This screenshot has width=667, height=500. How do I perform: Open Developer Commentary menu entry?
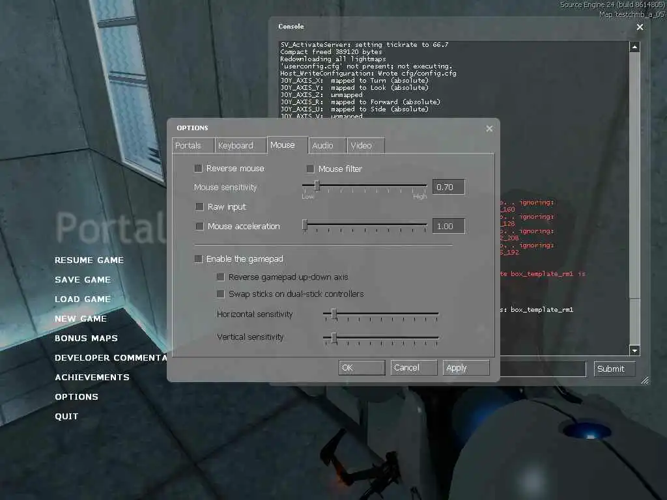[x=111, y=358]
